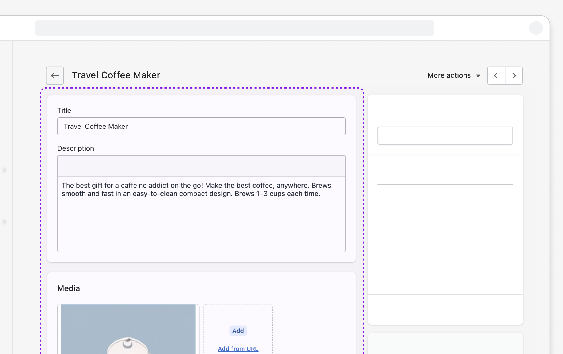The height and width of the screenshot is (354, 563).
Task: Click the Add media from URL link
Action: [x=238, y=349]
